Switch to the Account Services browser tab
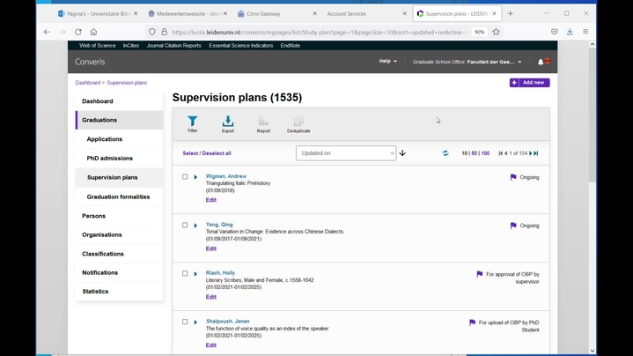The height and width of the screenshot is (356, 633). [x=346, y=14]
